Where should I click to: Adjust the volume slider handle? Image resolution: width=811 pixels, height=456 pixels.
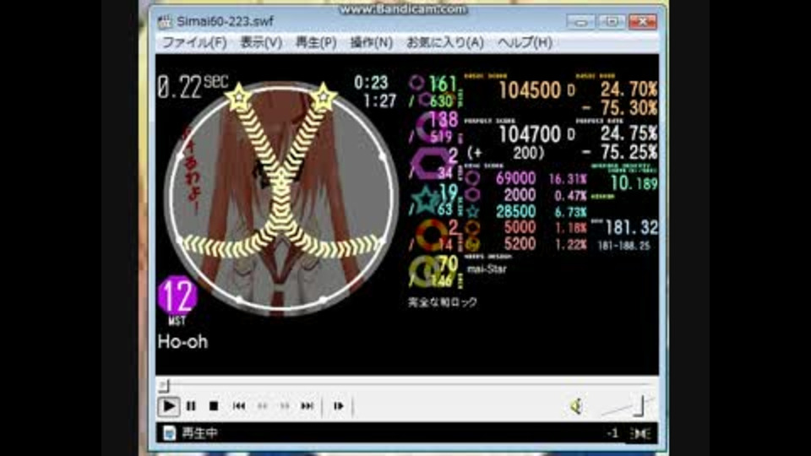640,406
